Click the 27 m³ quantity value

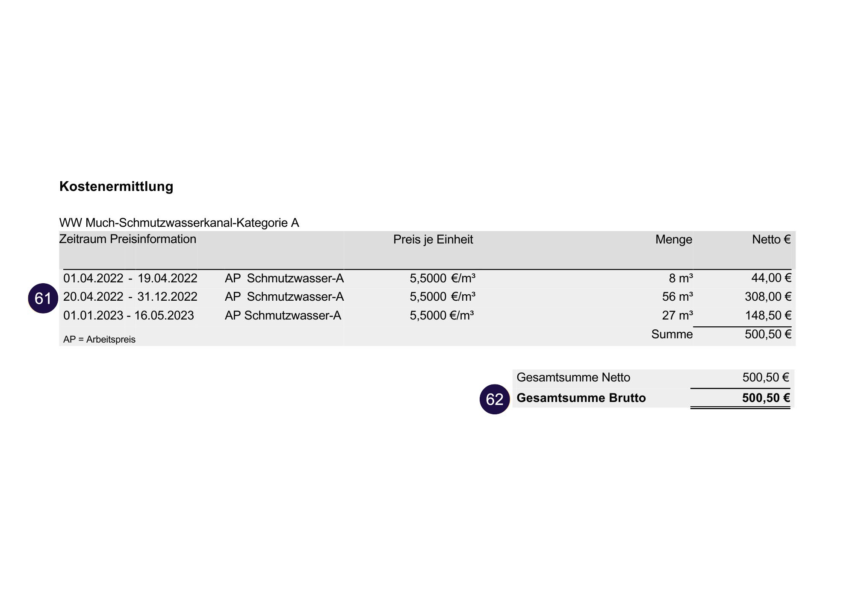(x=677, y=316)
